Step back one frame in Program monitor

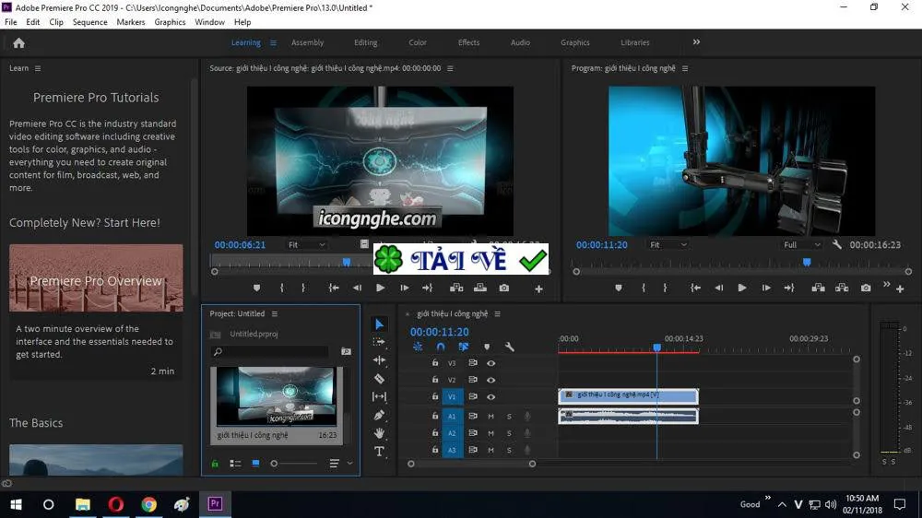[718, 288]
